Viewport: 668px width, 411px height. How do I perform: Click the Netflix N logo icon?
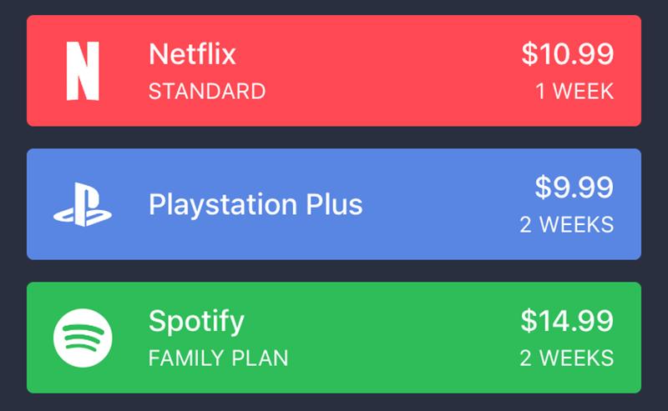[x=83, y=71]
